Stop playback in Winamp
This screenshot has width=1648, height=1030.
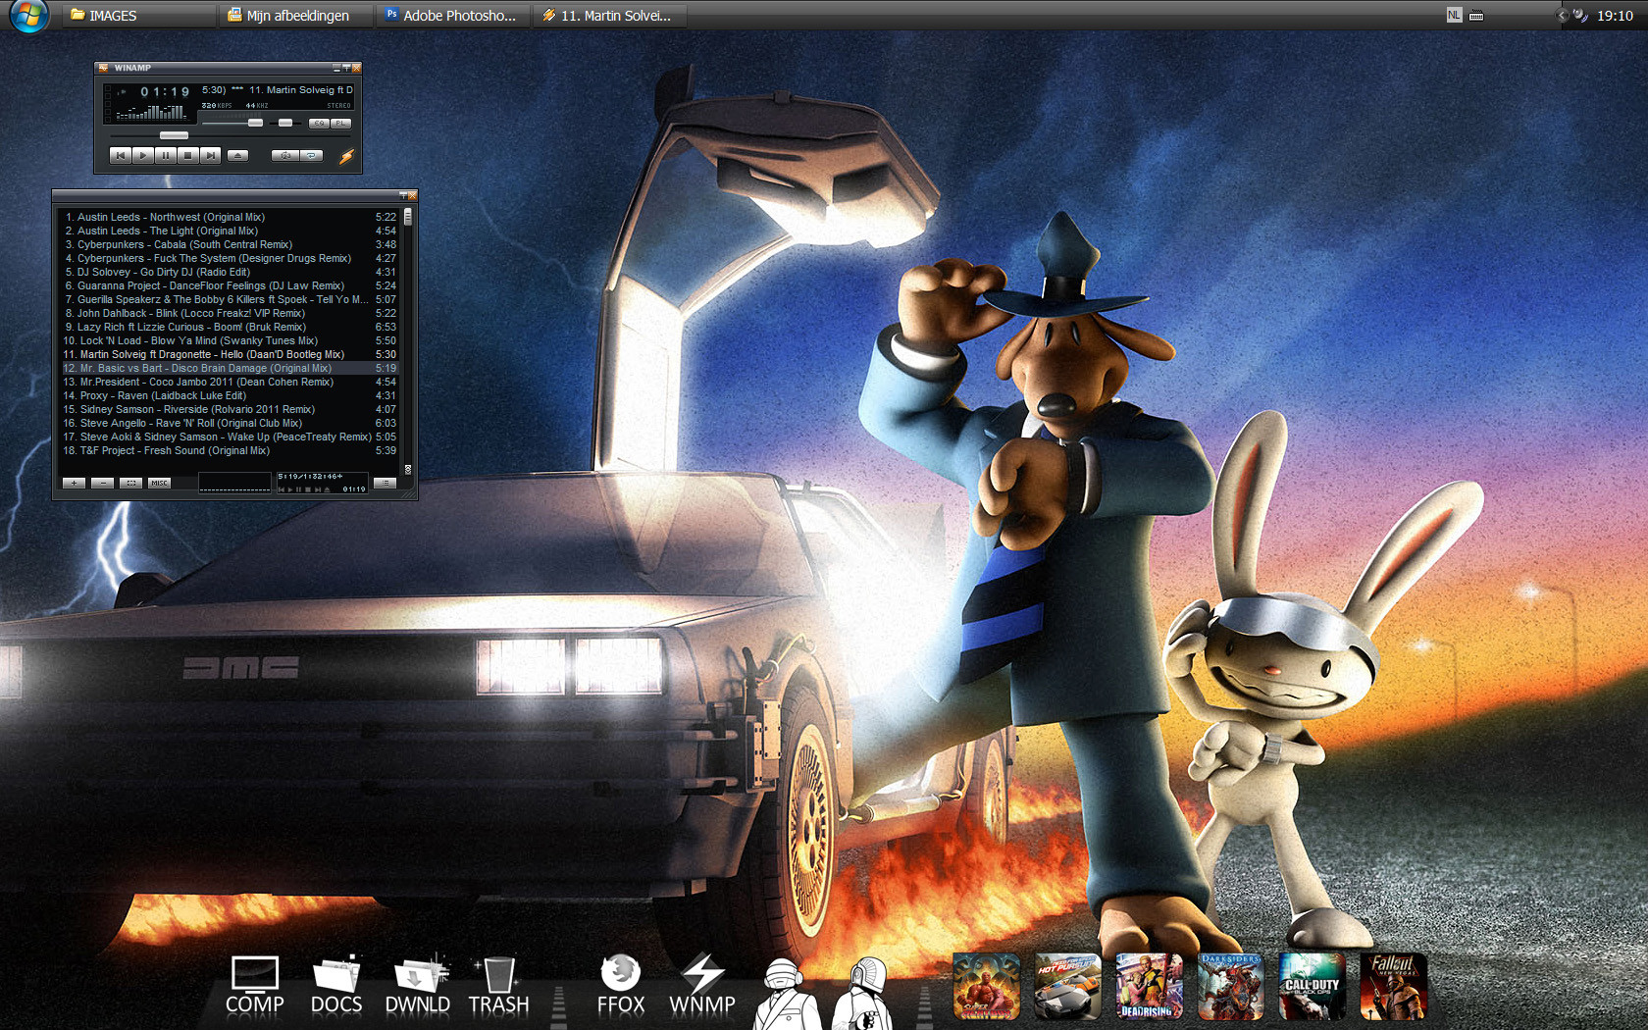187,155
